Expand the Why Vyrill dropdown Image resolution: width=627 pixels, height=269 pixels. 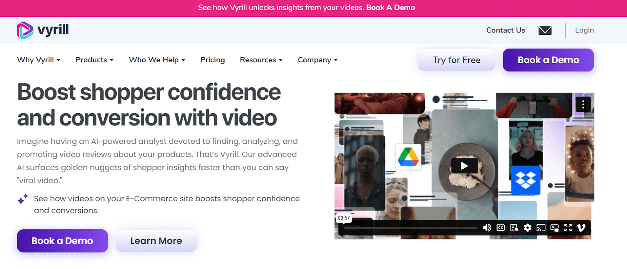[39, 60]
